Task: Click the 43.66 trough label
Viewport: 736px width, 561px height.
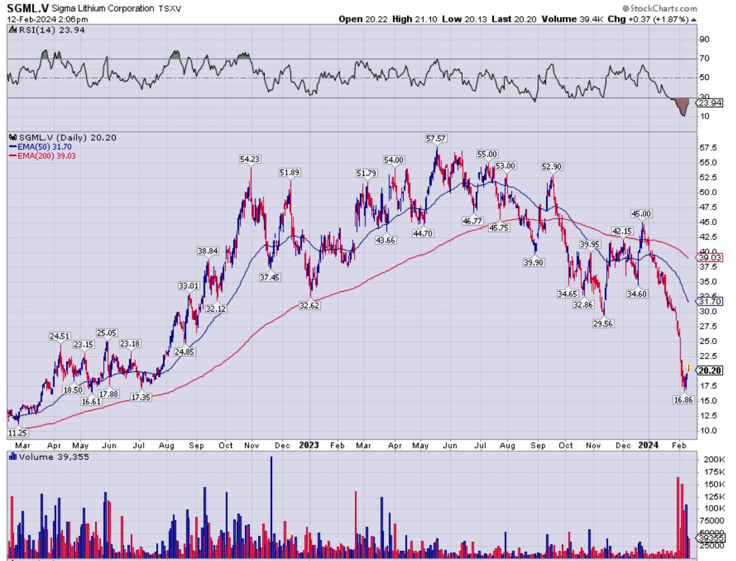Action: point(385,239)
